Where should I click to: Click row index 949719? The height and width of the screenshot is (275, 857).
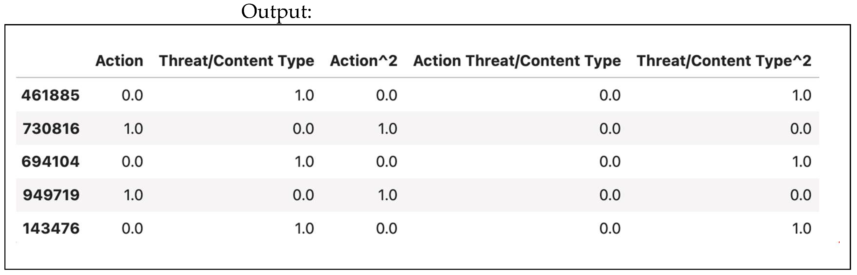tap(51, 195)
